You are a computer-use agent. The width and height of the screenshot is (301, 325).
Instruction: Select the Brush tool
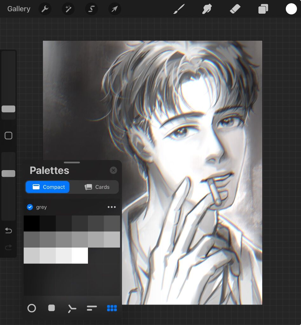[x=179, y=9]
